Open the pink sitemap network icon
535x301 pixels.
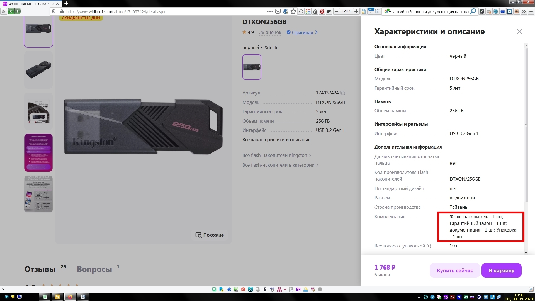click(279, 289)
